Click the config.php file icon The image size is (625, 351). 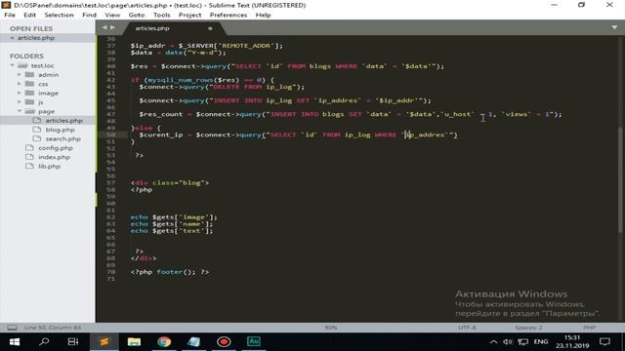pyautogui.click(x=29, y=147)
